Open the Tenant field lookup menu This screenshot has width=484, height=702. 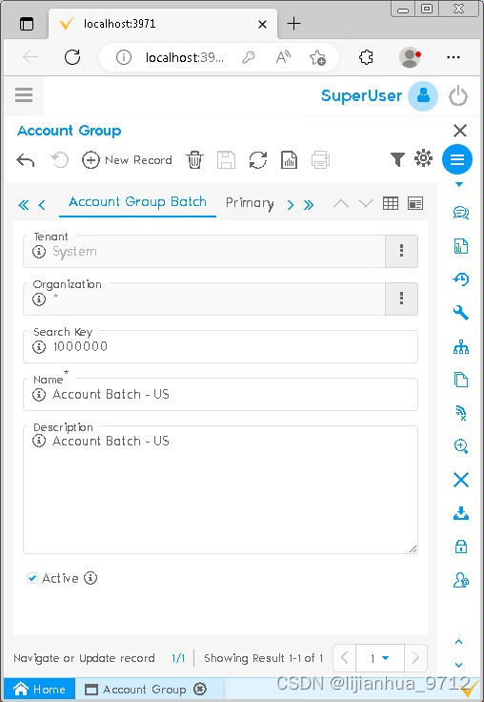coord(401,251)
